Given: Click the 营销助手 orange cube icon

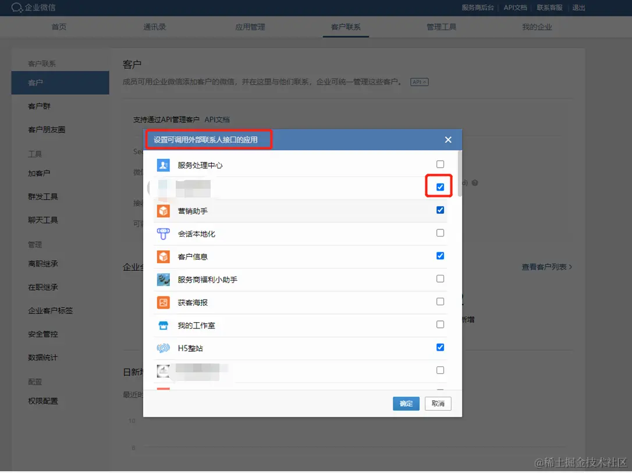Looking at the screenshot, I should tap(164, 211).
